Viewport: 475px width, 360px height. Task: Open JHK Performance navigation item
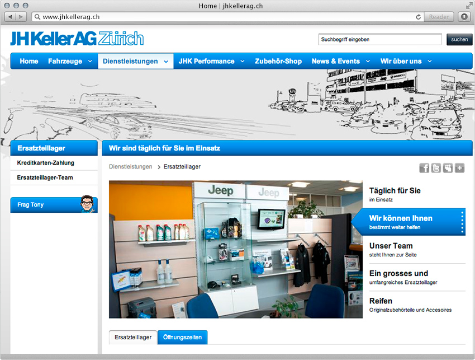207,62
